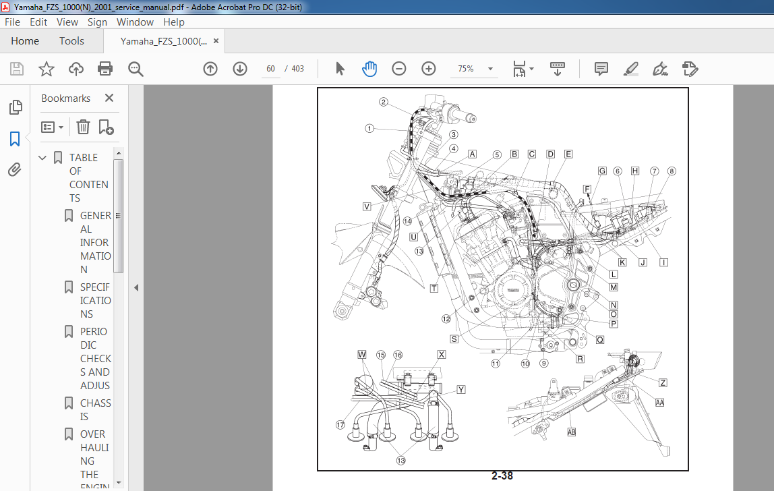Add document to starred files
Image resolution: width=774 pixels, height=491 pixels.
[x=47, y=69]
